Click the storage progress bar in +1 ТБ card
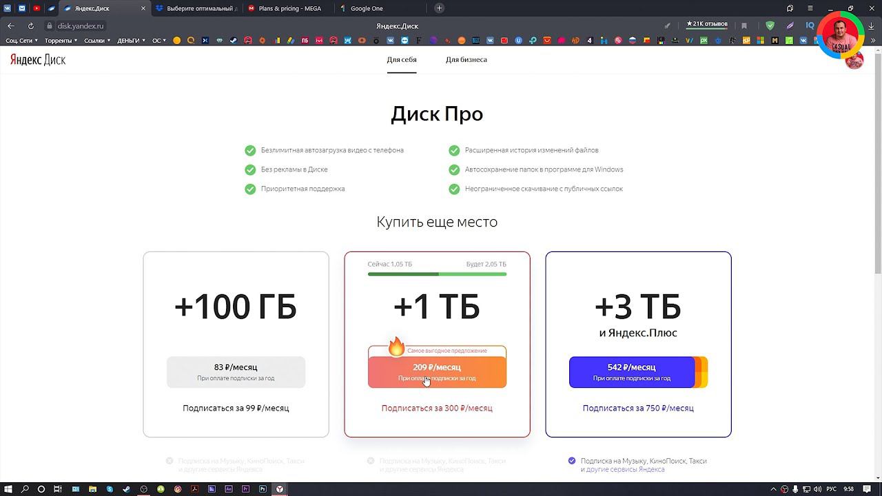Viewport: 882px width, 496px height. coord(437,274)
